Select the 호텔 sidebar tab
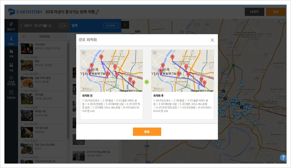 click(x=11, y=54)
